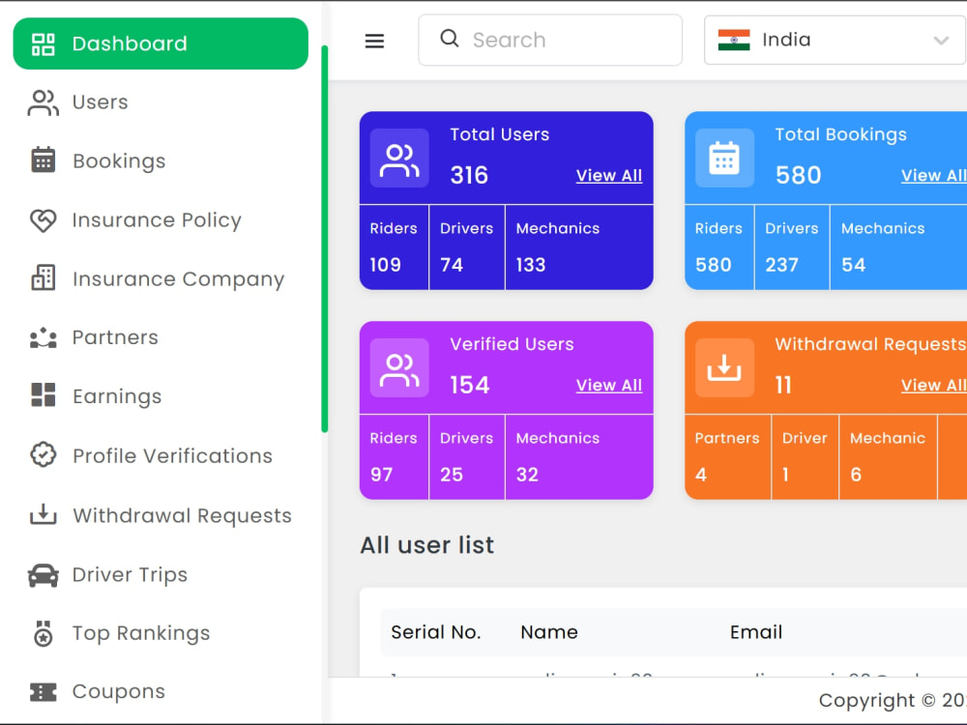
Task: Click the green sidebar scrollbar
Action: pos(324,239)
